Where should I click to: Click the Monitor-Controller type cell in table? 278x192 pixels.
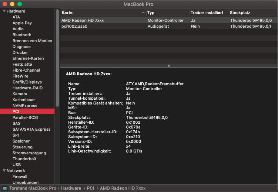pos(165,20)
